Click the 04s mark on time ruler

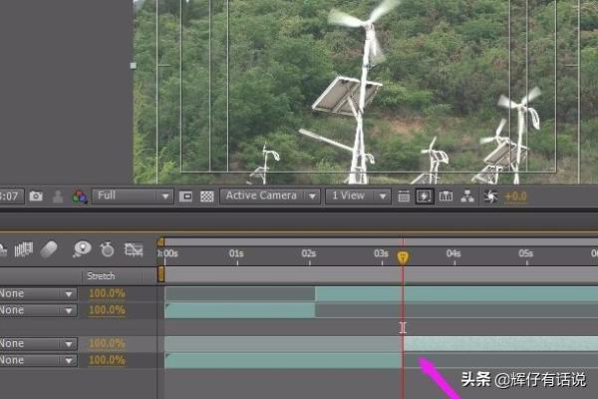453,254
